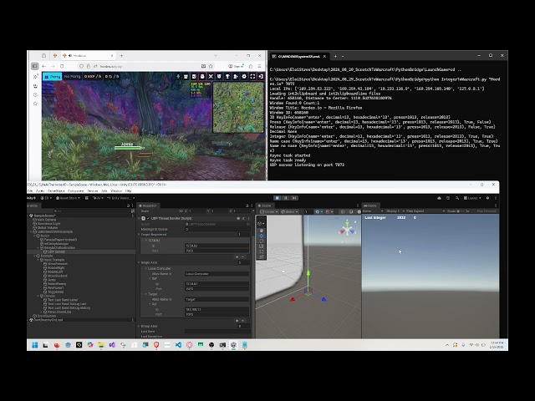Click the Firefox address bar
Image resolution: width=535 pixels, height=401 pixels.
[147, 66]
